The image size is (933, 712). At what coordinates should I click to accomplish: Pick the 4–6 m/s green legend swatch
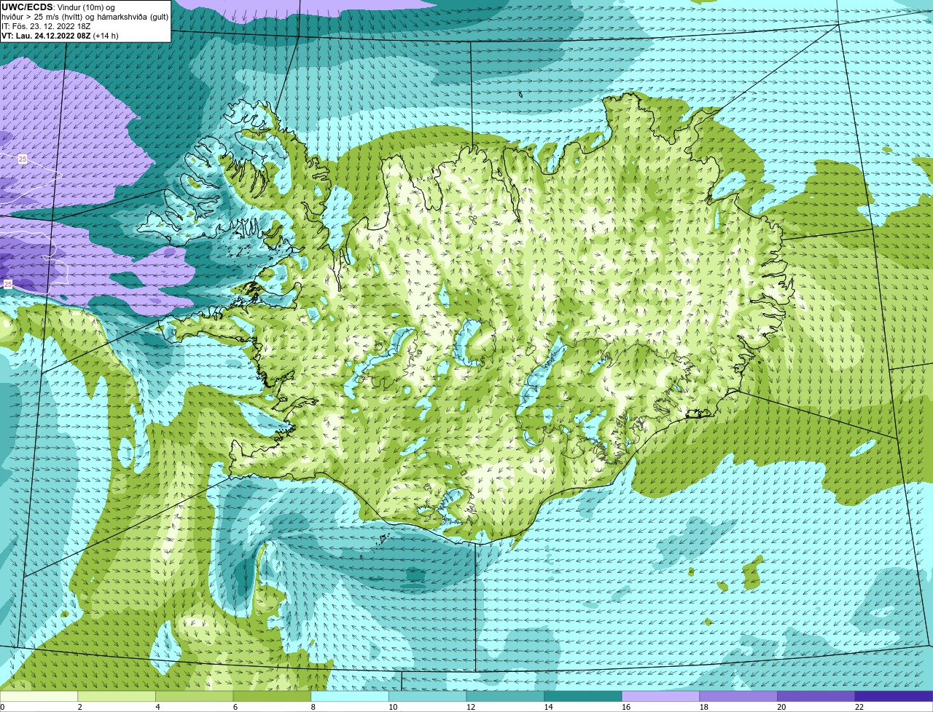194,696
